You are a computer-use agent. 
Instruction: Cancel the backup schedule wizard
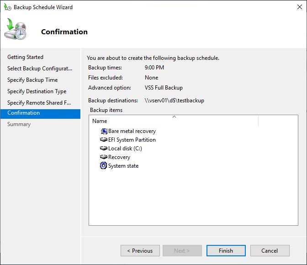[x=270, y=250]
